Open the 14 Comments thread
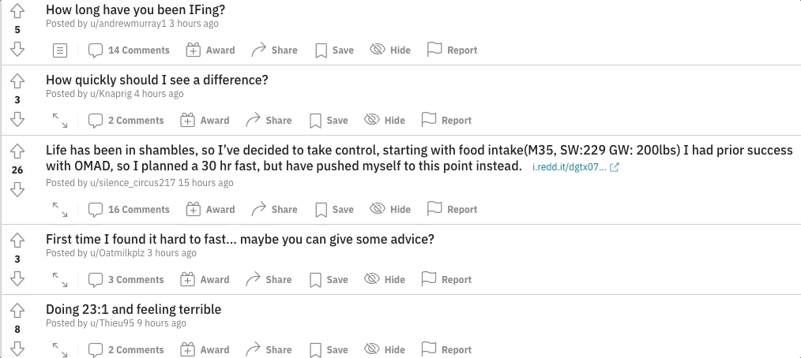 point(129,50)
